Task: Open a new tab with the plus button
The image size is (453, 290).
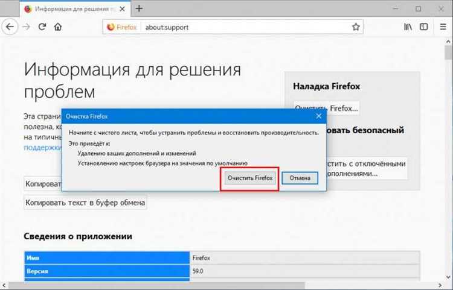Action: pos(139,8)
